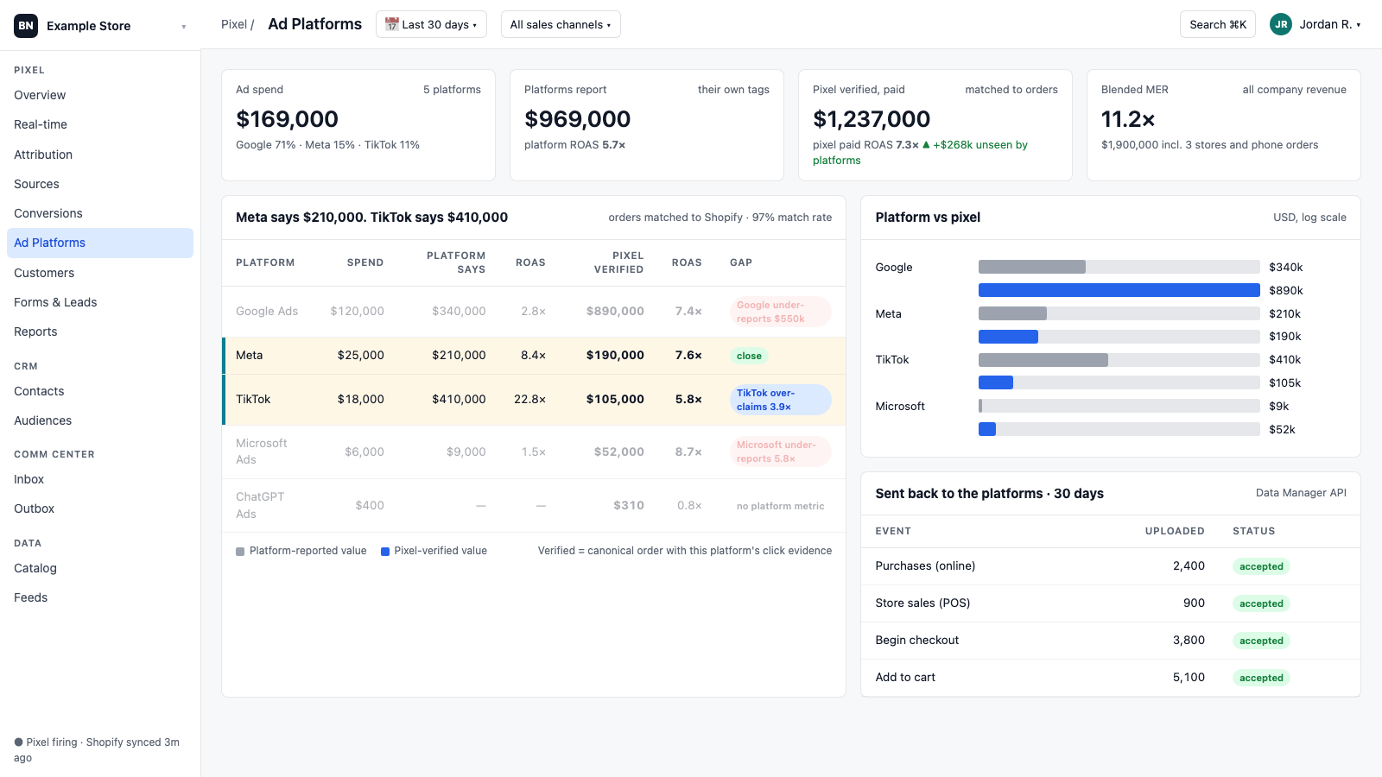Open Feeds in the Data section
The height and width of the screenshot is (777, 1382).
100,597
